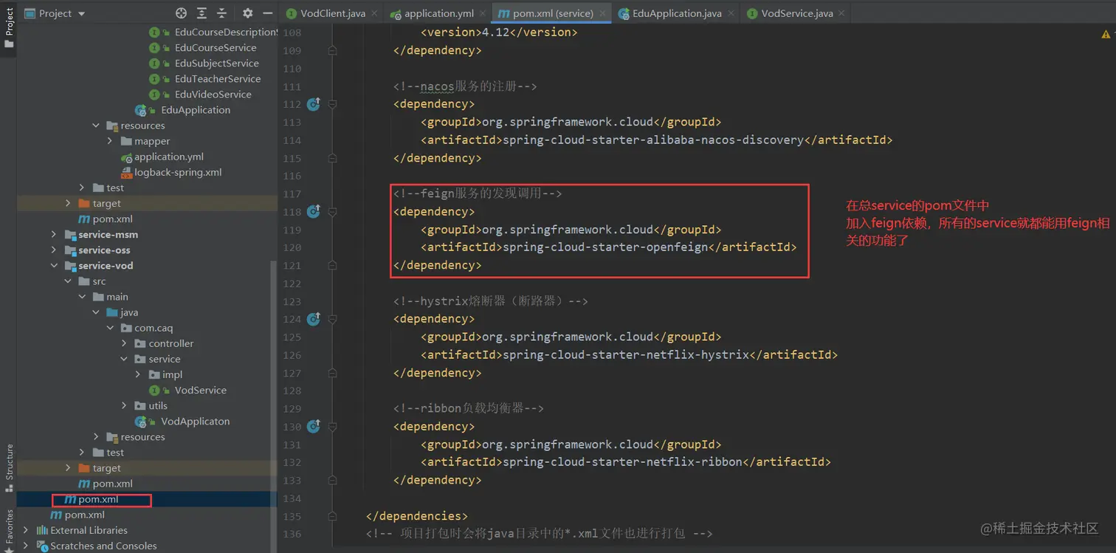The width and height of the screenshot is (1116, 553).
Task: Close the EduApplication.java tab
Action: [x=731, y=13]
